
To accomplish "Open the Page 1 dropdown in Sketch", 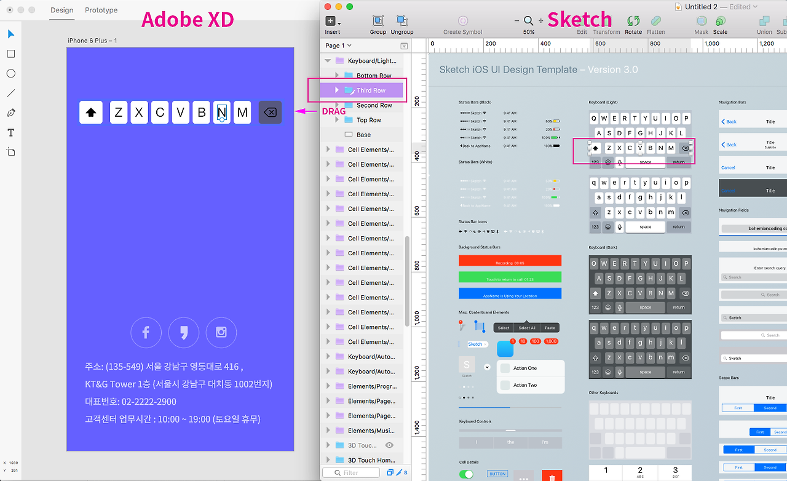I will click(x=339, y=46).
